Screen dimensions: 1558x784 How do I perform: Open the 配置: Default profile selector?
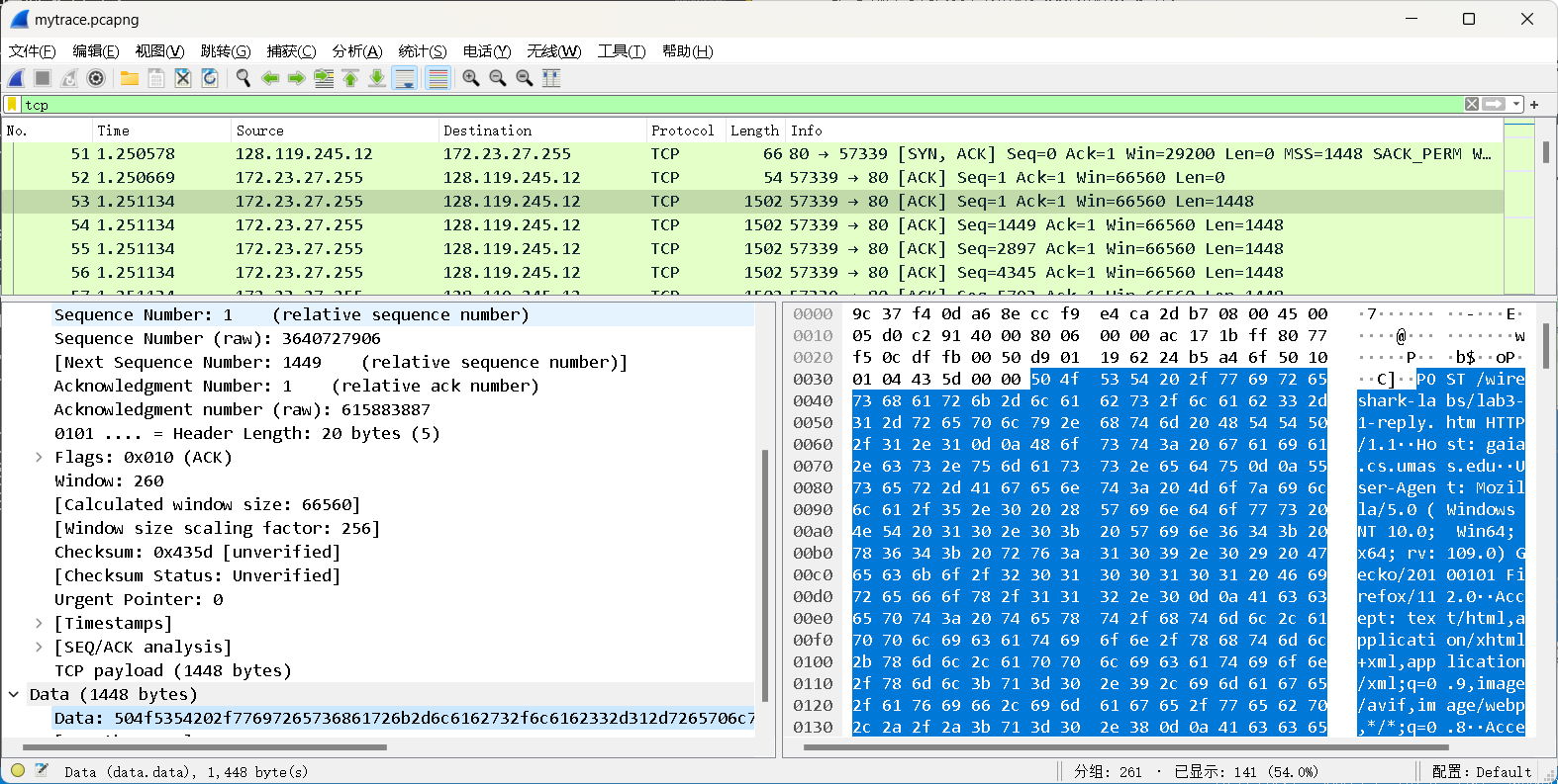point(1482,771)
